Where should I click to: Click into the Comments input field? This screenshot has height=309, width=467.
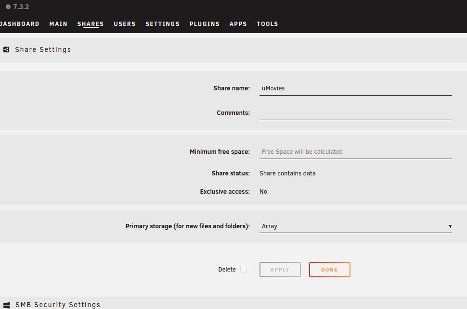click(x=356, y=113)
